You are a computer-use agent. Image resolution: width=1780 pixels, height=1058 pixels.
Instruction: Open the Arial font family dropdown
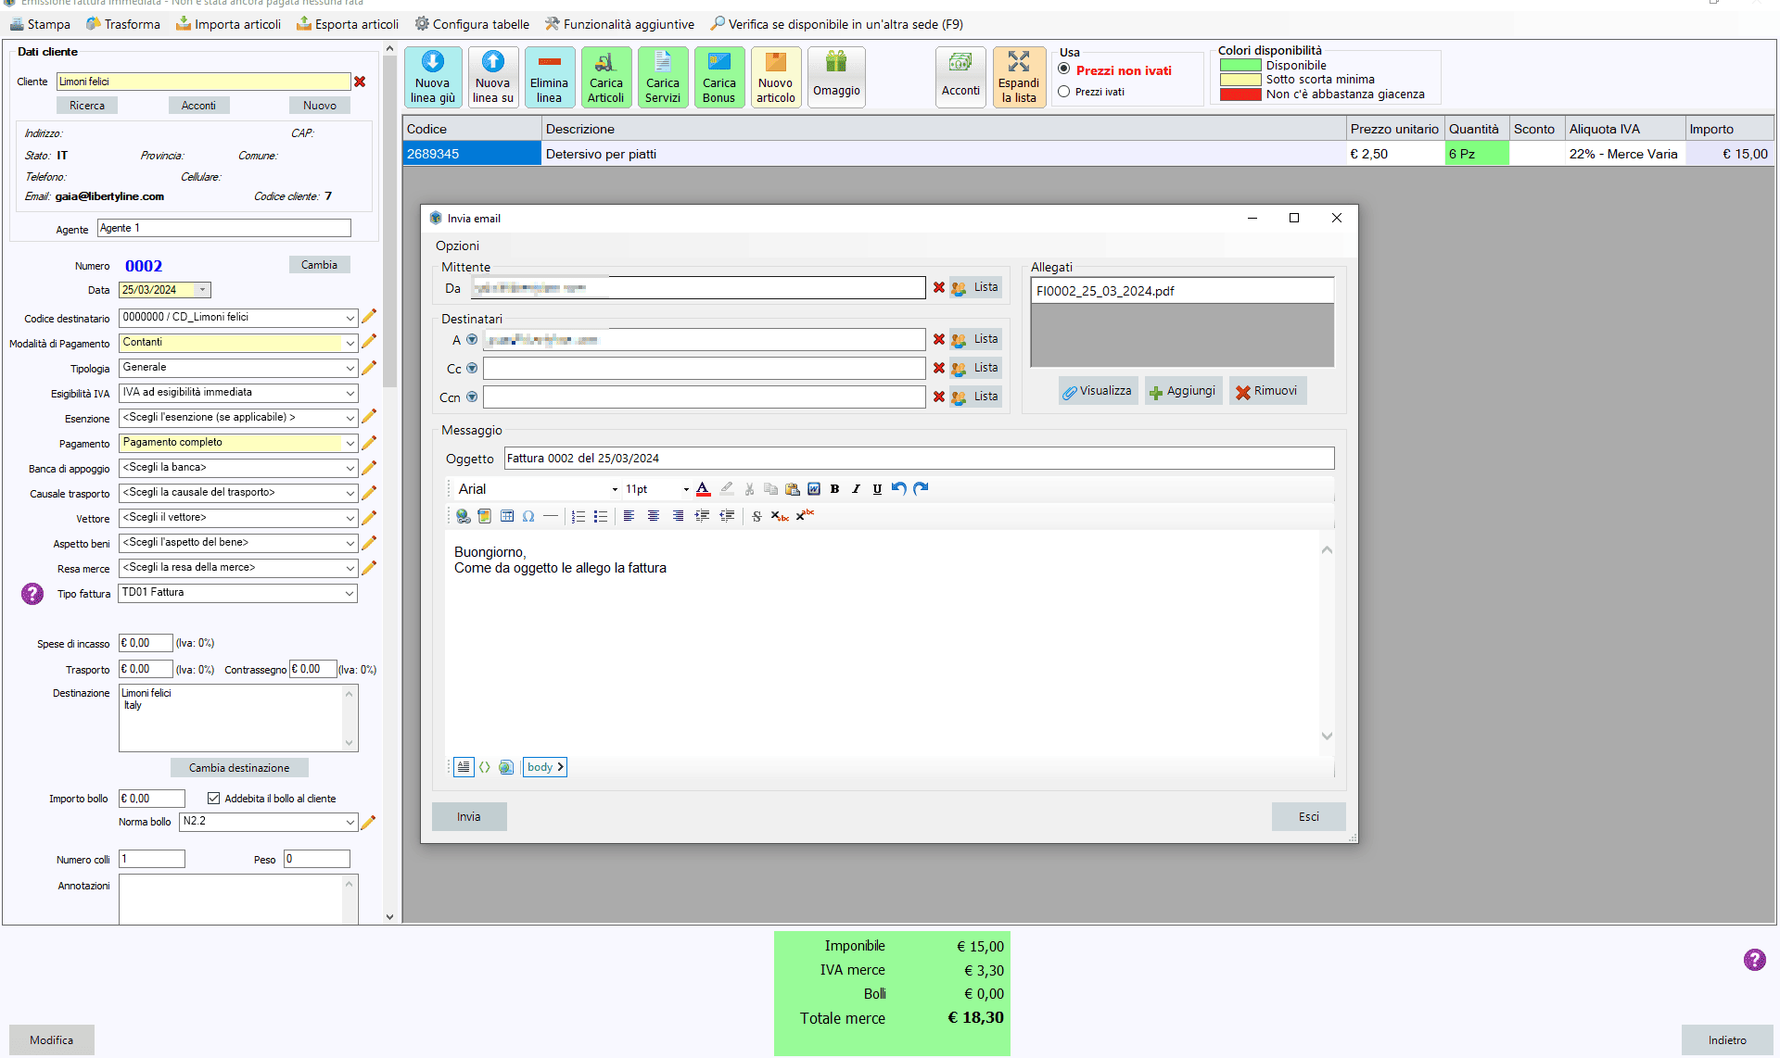pos(614,489)
